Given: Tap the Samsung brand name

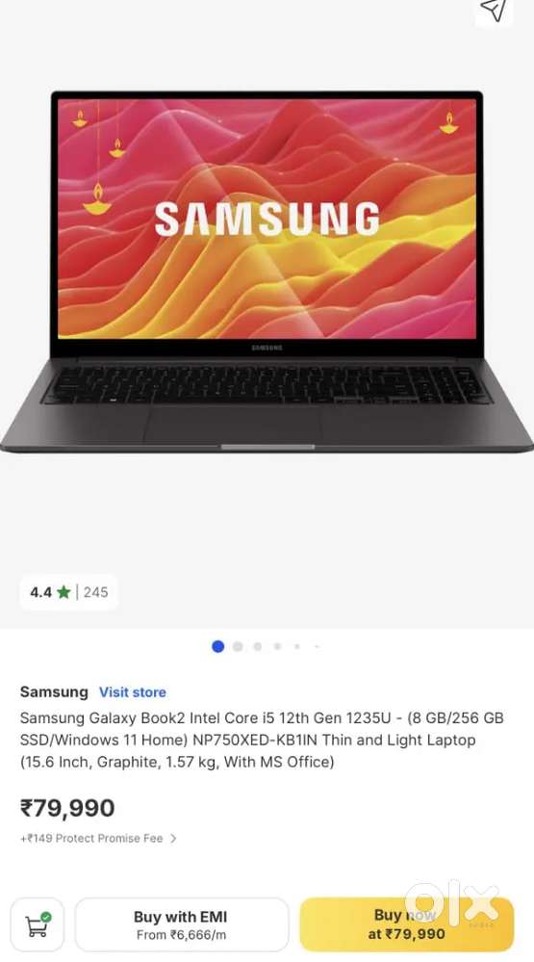Looking at the screenshot, I should (54, 692).
